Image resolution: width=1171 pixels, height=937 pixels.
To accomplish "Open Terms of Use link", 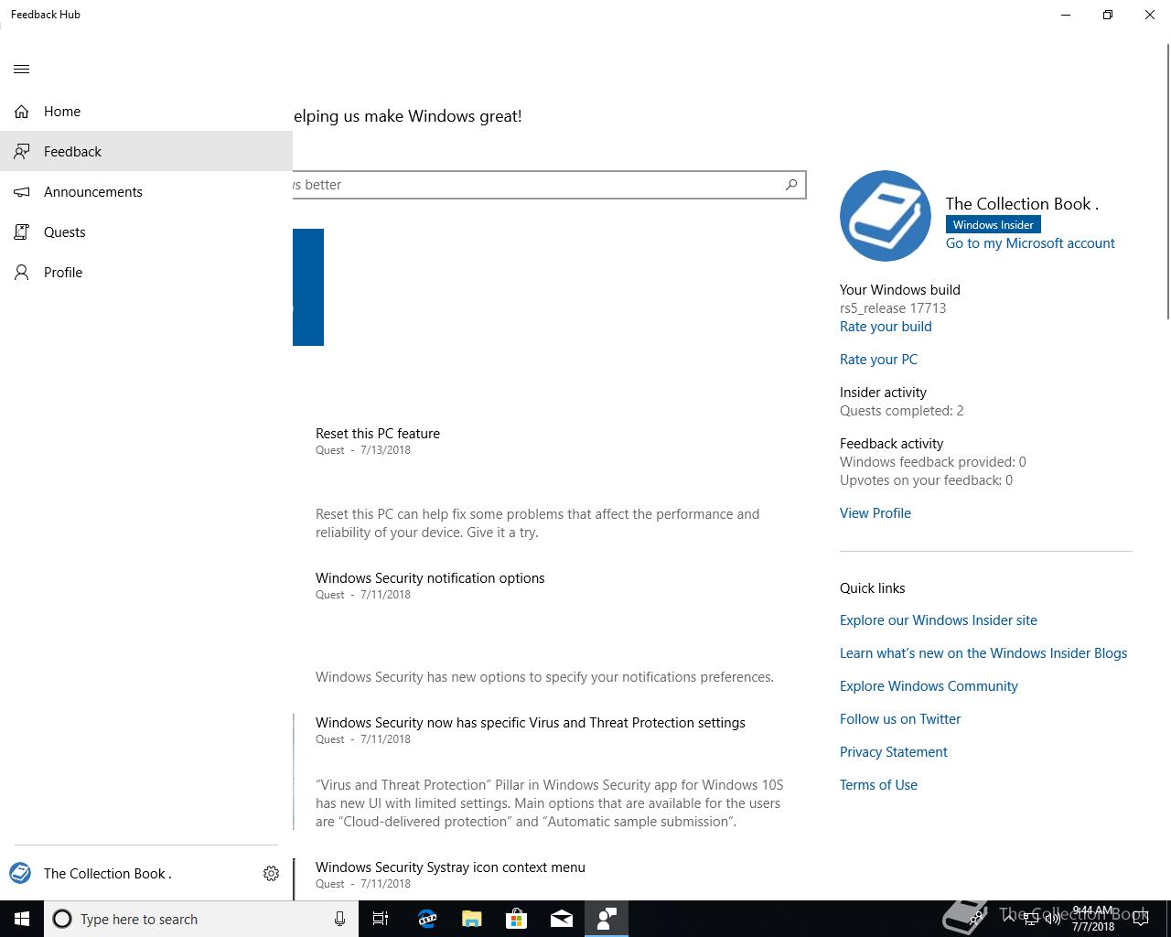I will (878, 785).
